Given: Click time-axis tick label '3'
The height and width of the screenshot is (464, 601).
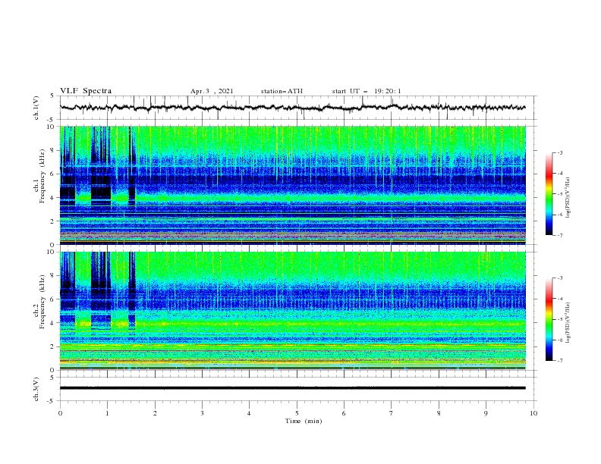Looking at the screenshot, I should coord(202,413).
